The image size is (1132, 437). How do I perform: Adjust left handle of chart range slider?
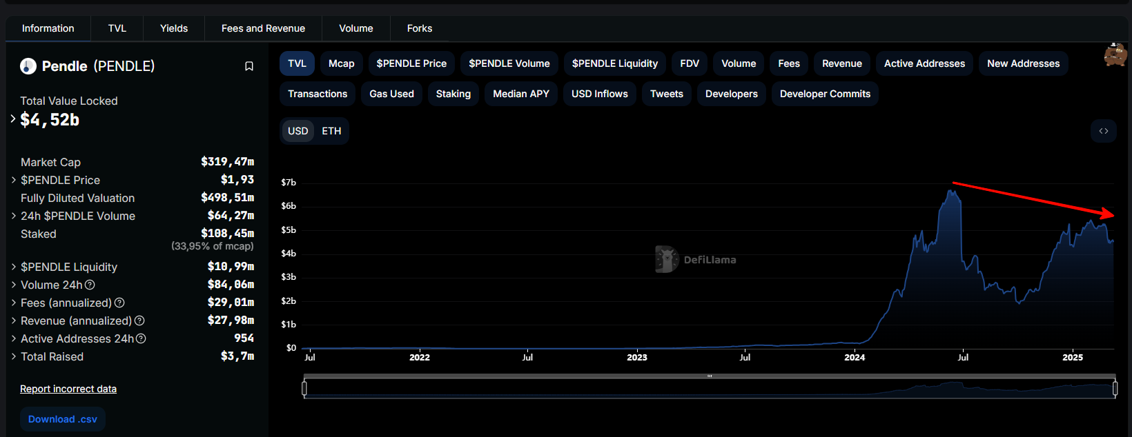[304, 389]
